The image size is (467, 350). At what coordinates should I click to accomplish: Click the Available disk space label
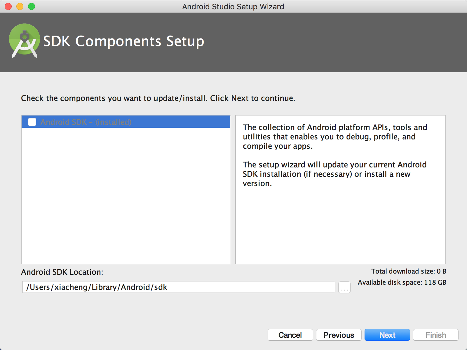tap(402, 282)
